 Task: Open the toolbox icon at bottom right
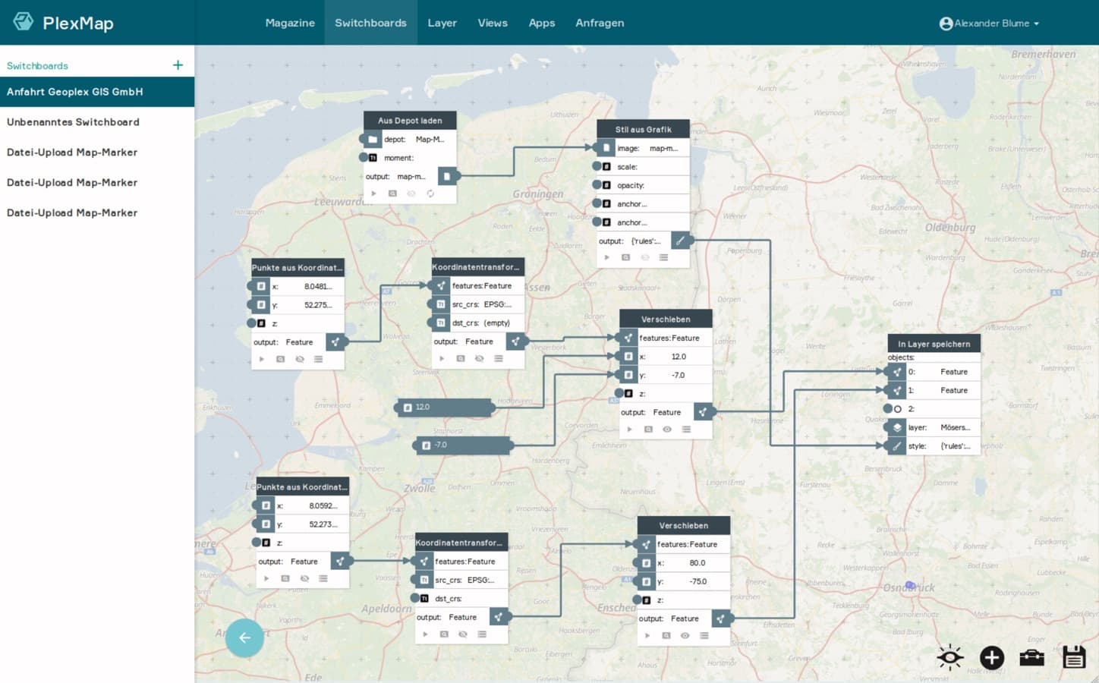[x=1032, y=657]
